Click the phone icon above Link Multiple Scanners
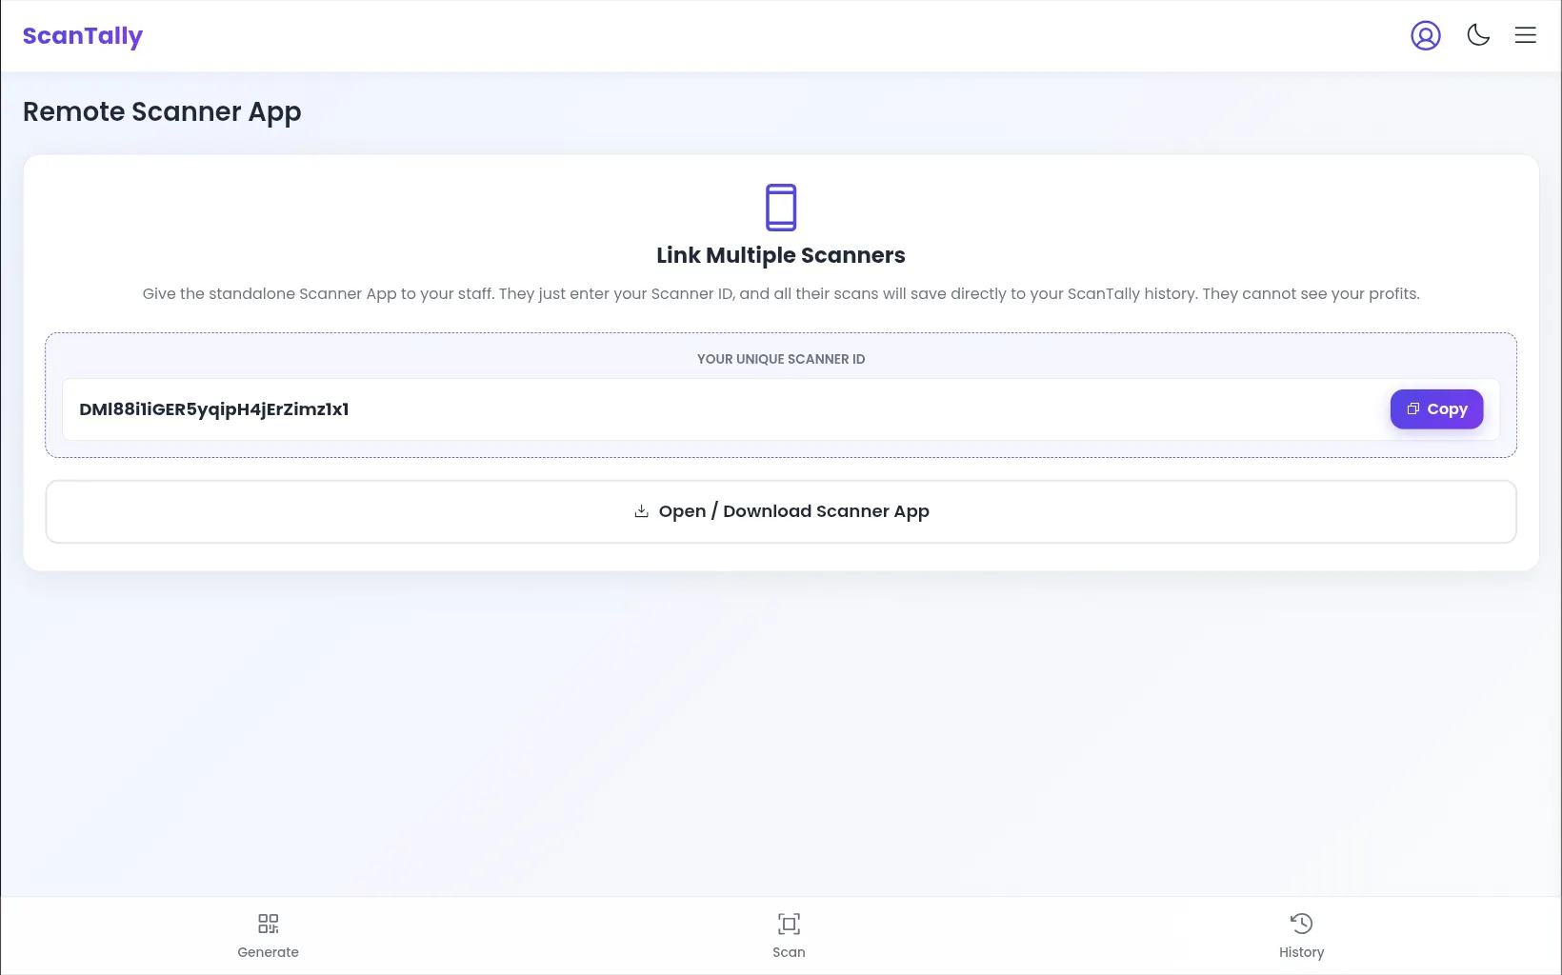This screenshot has width=1562, height=975. coord(781,208)
